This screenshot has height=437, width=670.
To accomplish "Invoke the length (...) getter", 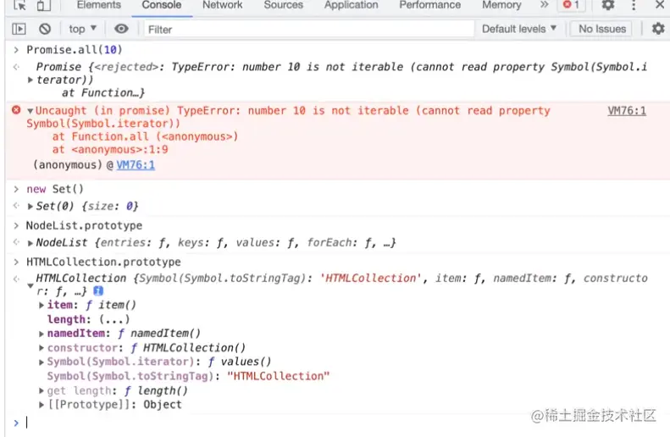I will 114,319.
